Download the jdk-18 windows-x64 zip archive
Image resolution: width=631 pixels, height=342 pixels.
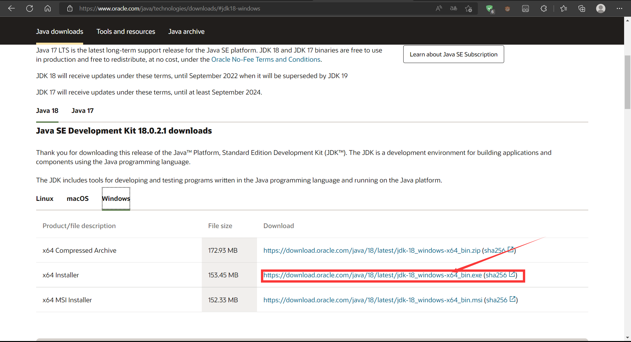pyautogui.click(x=372, y=250)
